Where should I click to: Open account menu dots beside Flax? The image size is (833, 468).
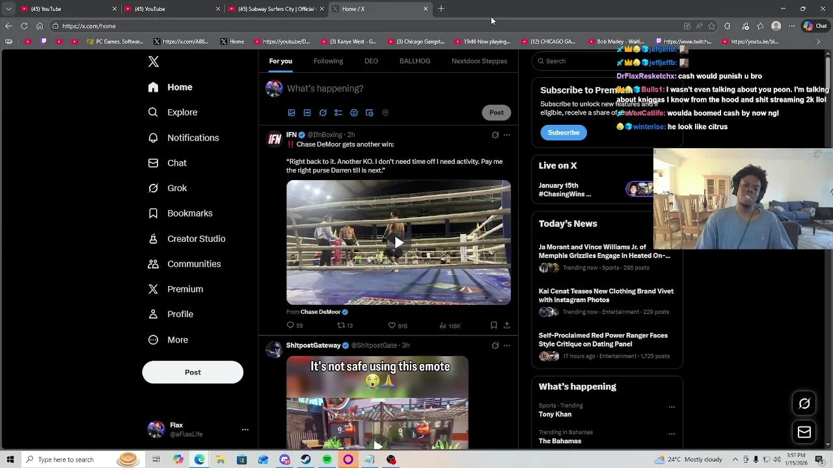pos(245,430)
